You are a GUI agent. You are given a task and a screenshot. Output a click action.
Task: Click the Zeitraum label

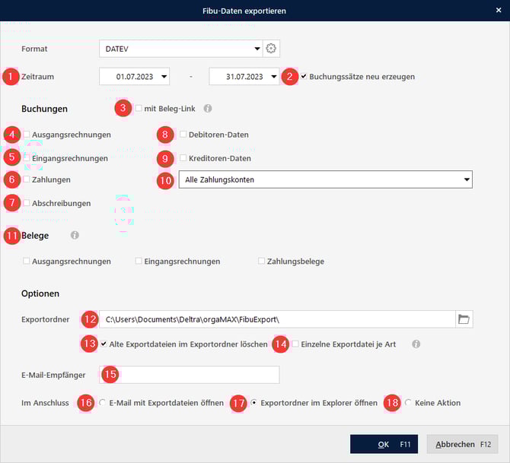38,77
